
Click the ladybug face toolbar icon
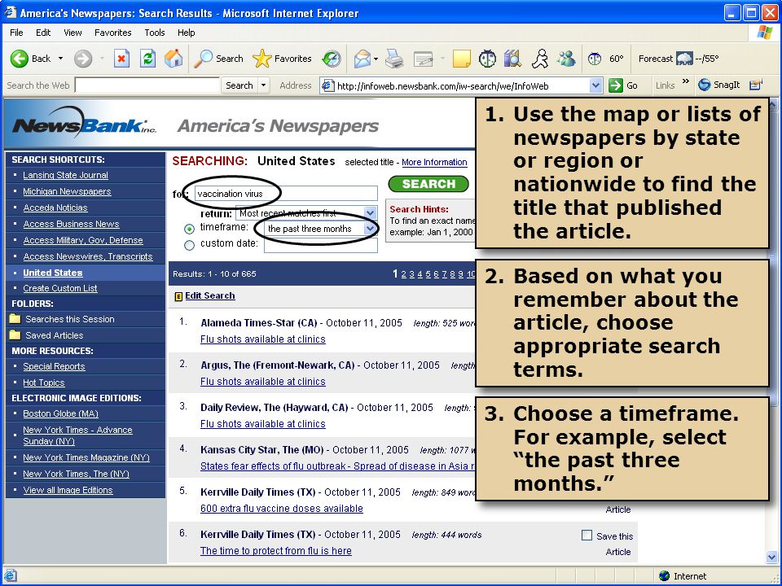(487, 59)
